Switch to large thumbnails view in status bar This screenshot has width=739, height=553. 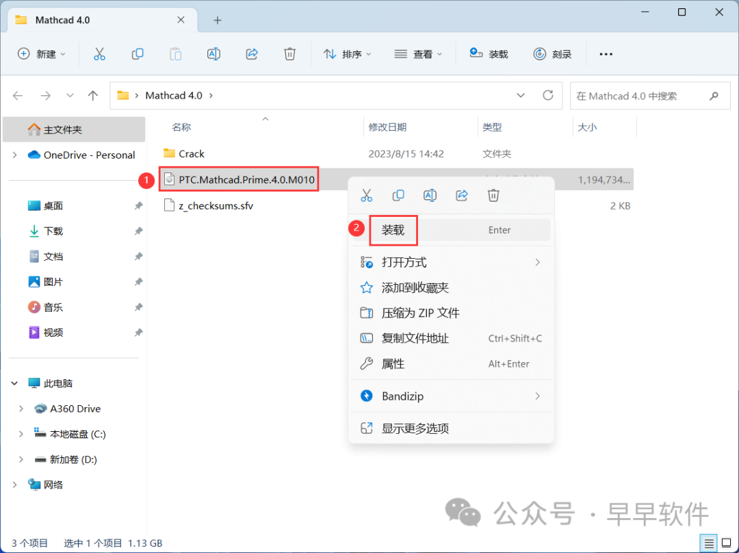coord(726,543)
